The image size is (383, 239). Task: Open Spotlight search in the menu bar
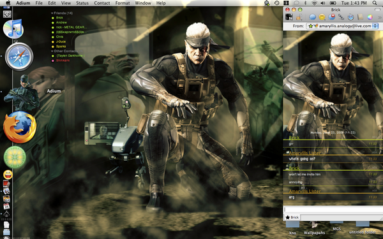[x=375, y=3]
